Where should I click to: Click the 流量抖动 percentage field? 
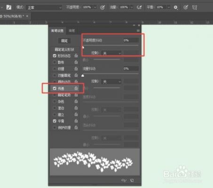coord(131,69)
